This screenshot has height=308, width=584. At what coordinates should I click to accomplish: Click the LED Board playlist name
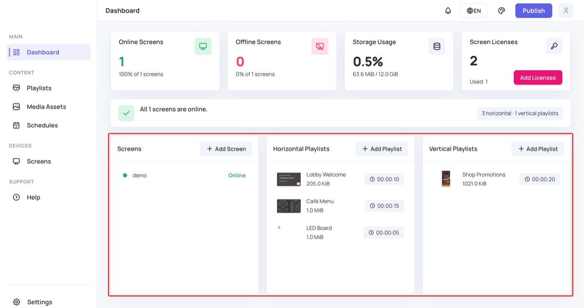[319, 228]
